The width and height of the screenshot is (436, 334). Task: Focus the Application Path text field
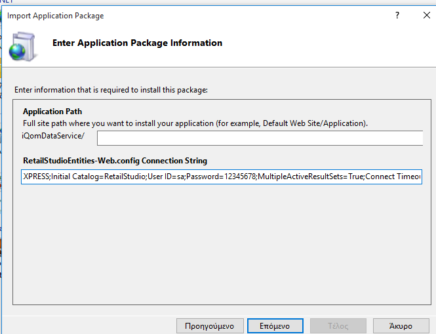point(260,138)
